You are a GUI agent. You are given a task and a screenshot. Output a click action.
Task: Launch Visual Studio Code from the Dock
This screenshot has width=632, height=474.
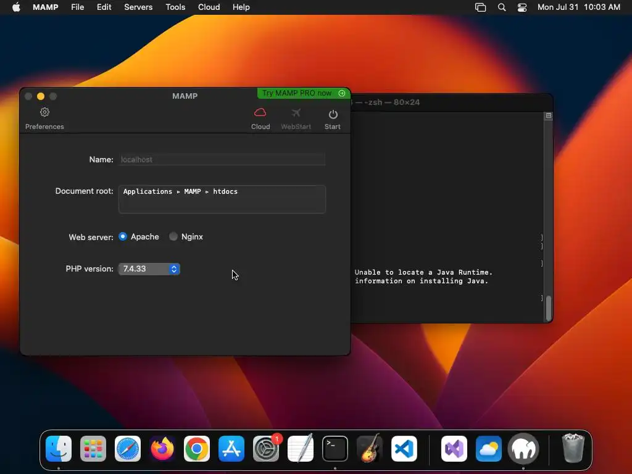(x=404, y=449)
